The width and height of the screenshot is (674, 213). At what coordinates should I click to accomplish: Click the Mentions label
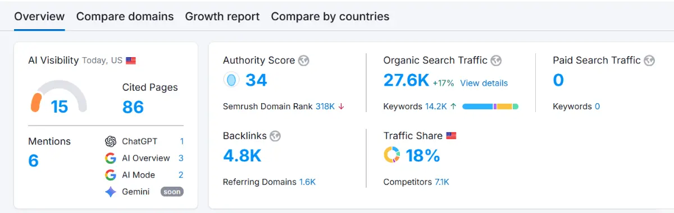pos(49,141)
